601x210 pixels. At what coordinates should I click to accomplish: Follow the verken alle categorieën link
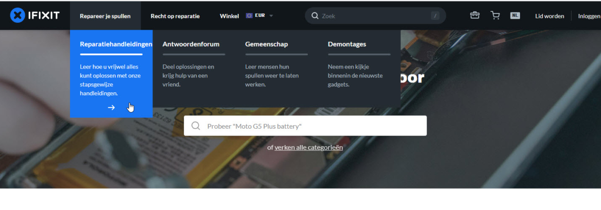pos(308,147)
